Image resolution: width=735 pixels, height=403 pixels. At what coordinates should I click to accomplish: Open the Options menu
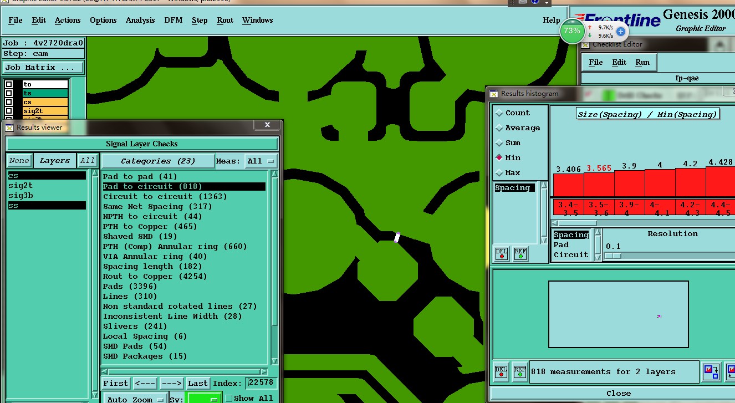pyautogui.click(x=103, y=21)
